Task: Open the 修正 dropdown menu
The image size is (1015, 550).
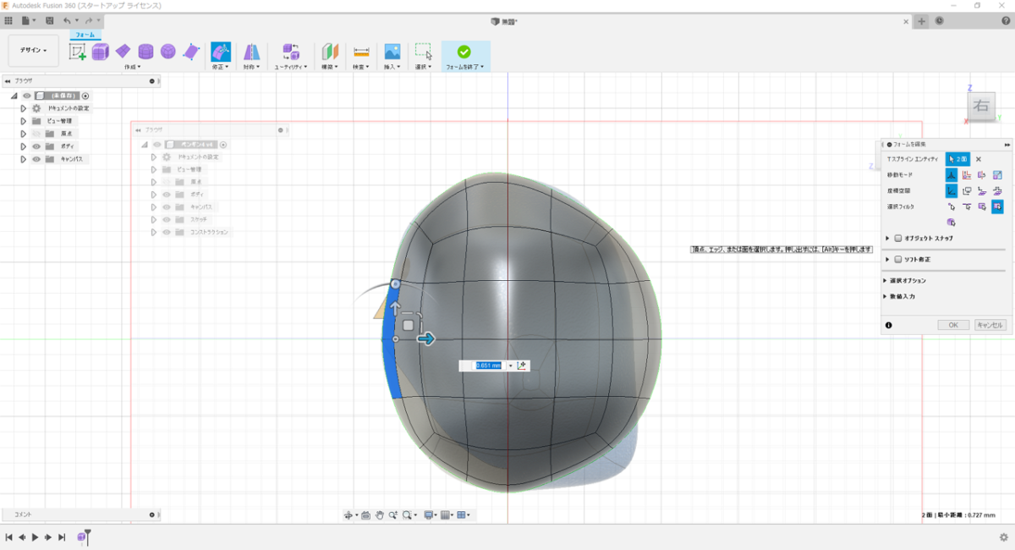Action: click(221, 67)
